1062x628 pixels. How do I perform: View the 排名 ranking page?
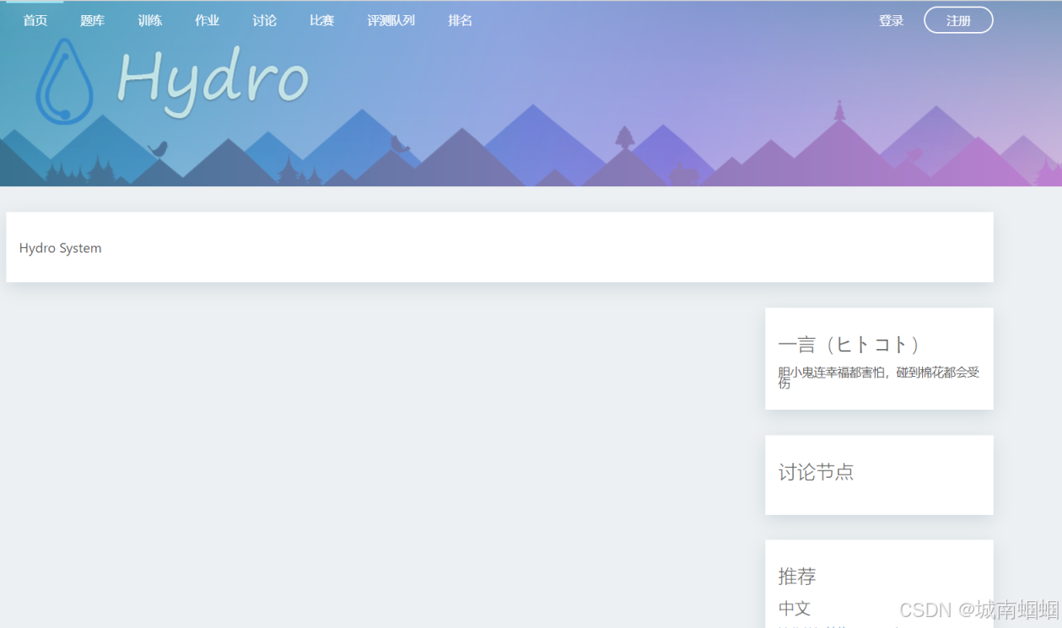click(461, 20)
